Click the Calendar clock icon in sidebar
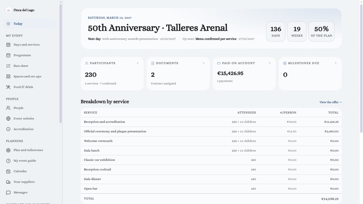This screenshot has height=204, width=363. click(8, 171)
